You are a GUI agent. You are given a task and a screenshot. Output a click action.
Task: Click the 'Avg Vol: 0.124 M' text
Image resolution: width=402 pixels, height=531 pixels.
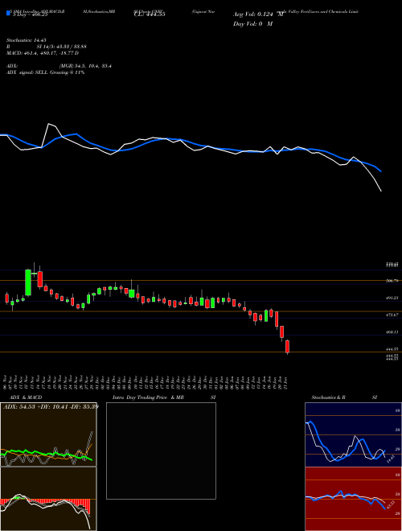[x=258, y=14]
